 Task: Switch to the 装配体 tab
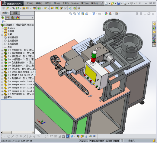(x=5, y=13)
